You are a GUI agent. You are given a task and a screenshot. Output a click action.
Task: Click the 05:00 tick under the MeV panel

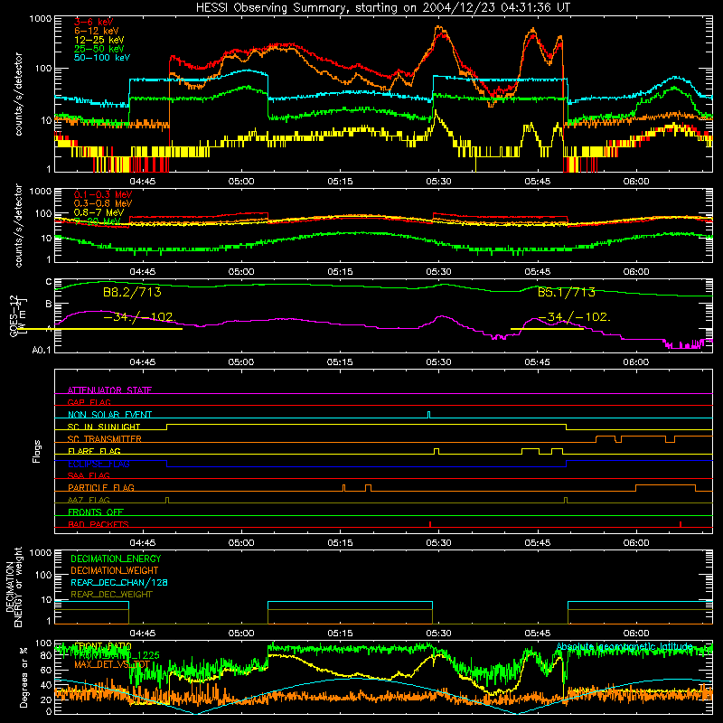(x=241, y=272)
